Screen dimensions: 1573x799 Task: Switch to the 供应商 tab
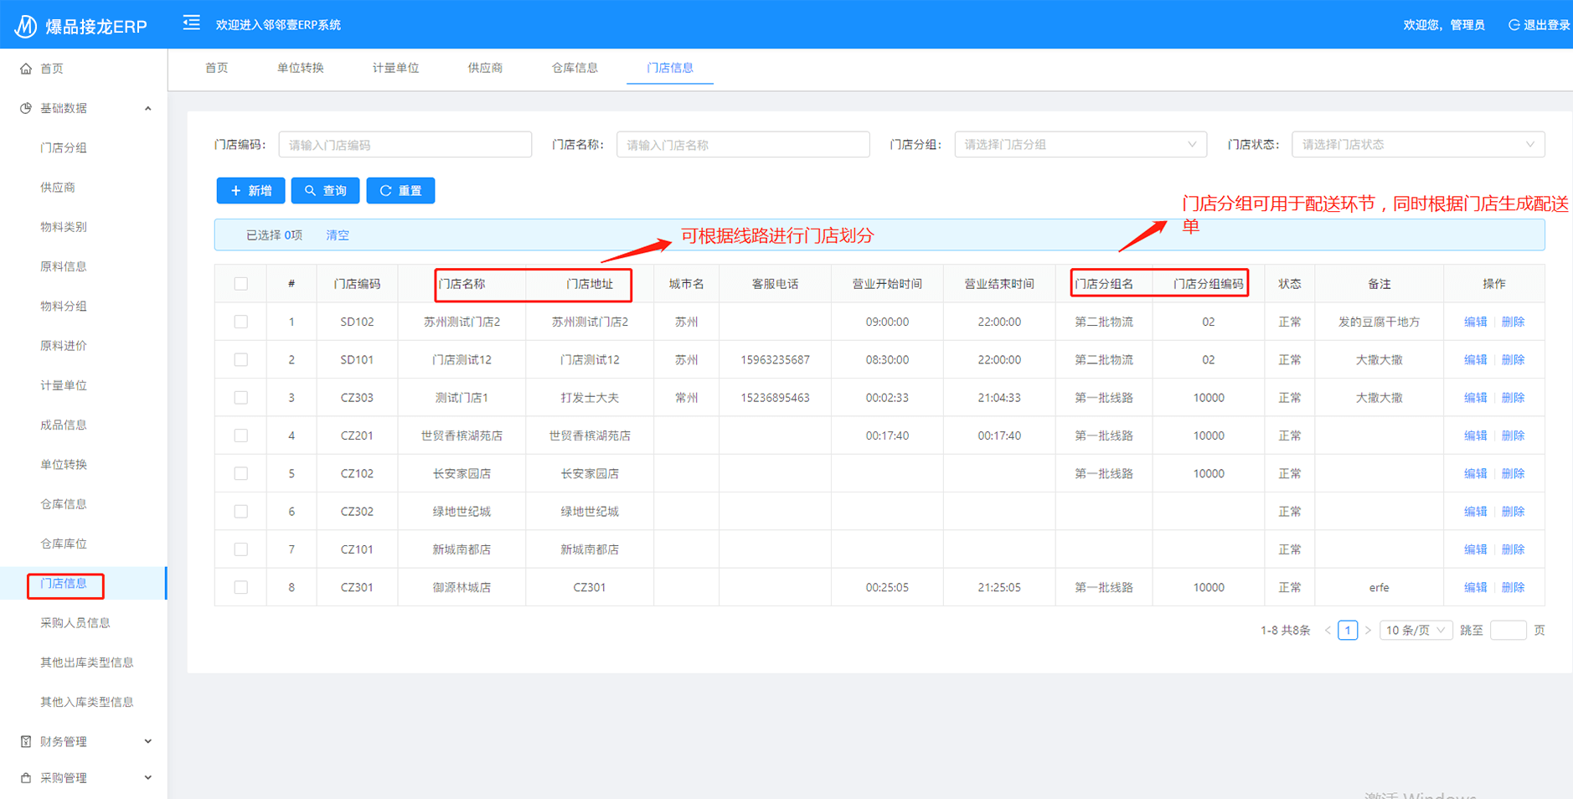click(486, 68)
